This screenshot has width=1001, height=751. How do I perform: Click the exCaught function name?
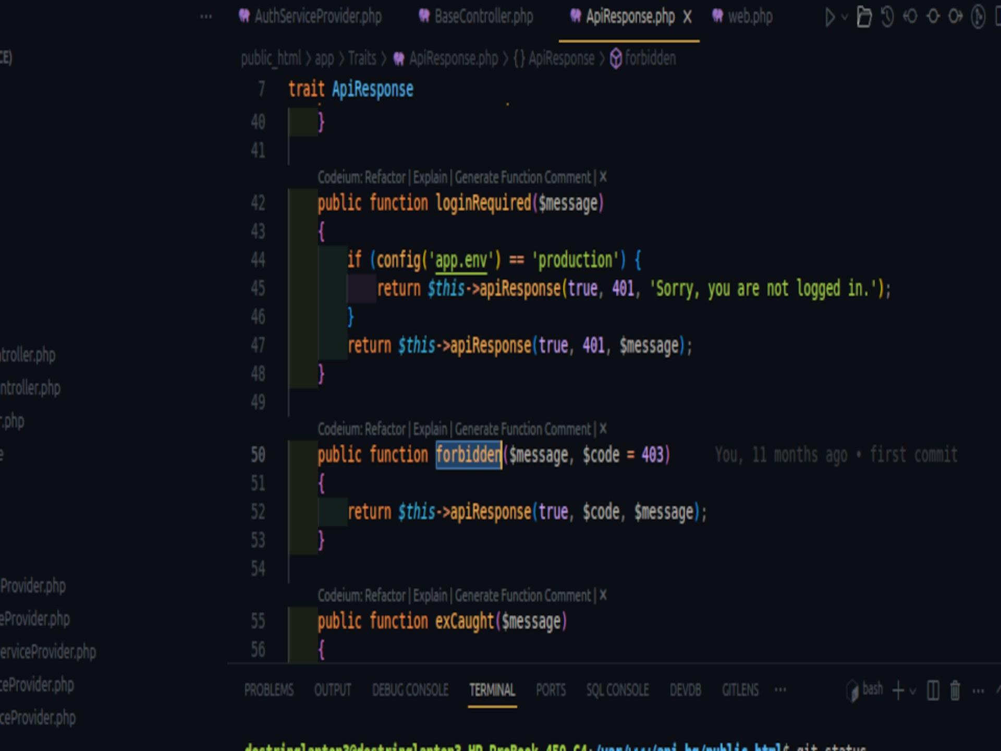pyautogui.click(x=465, y=622)
